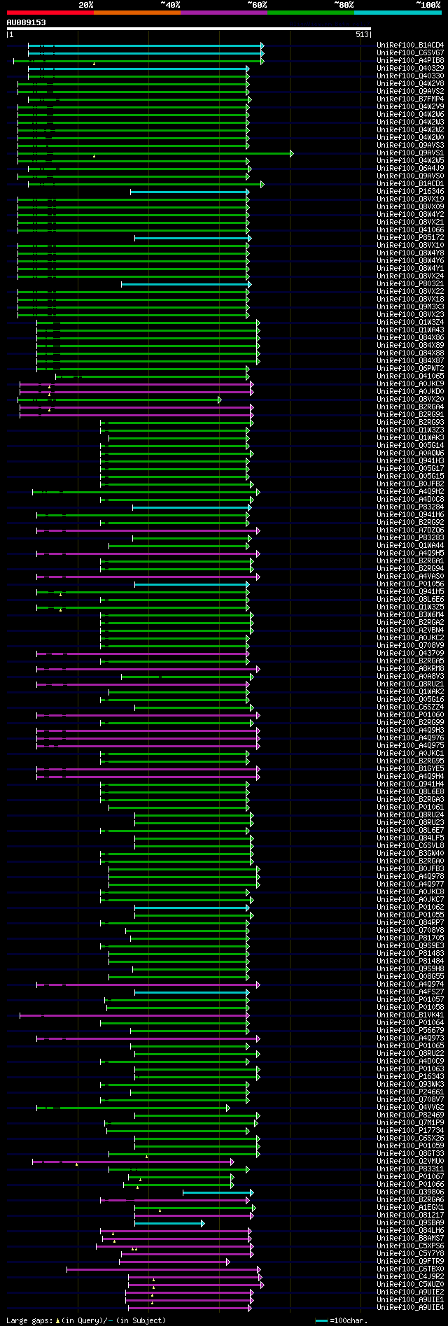Open the UniRef100_B1VK41 hit label
This screenshot has width=448, height=1326.
(x=410, y=1015)
